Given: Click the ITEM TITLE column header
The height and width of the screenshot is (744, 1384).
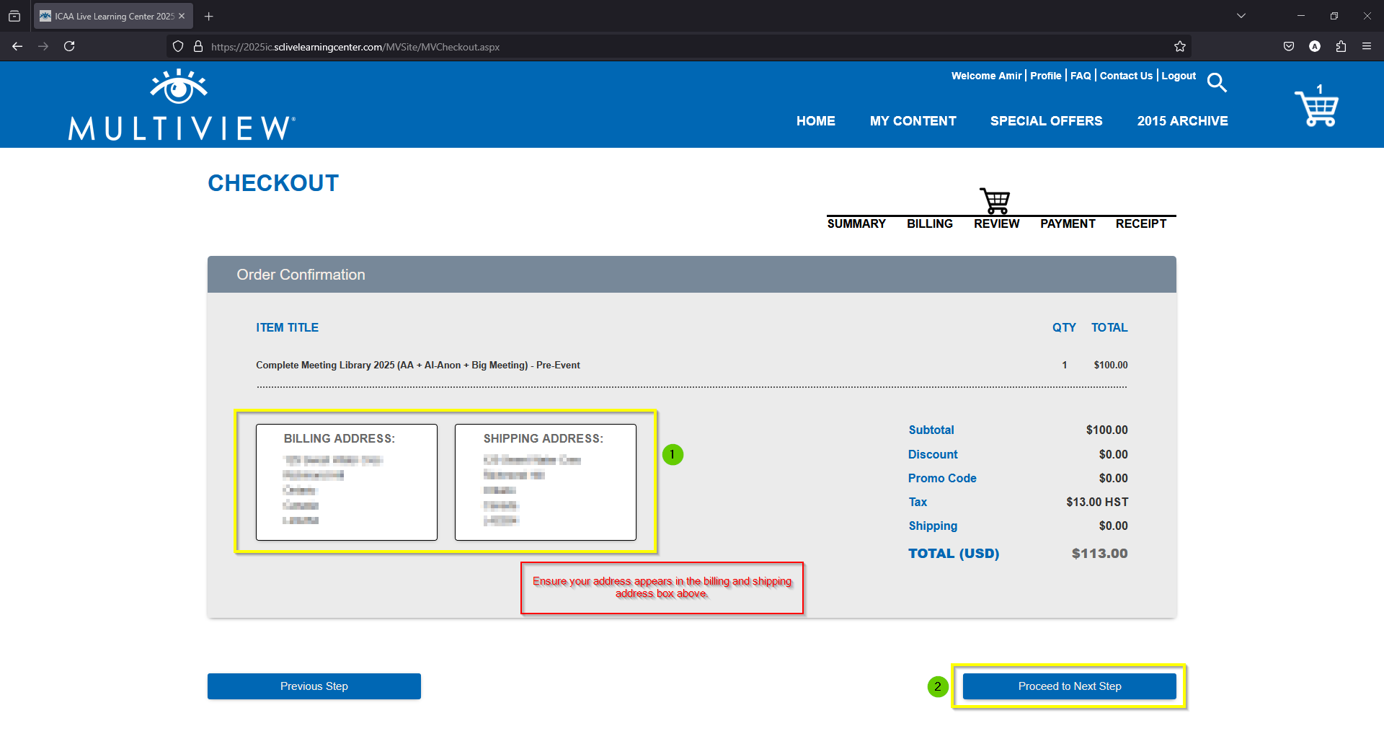Looking at the screenshot, I should point(287,327).
